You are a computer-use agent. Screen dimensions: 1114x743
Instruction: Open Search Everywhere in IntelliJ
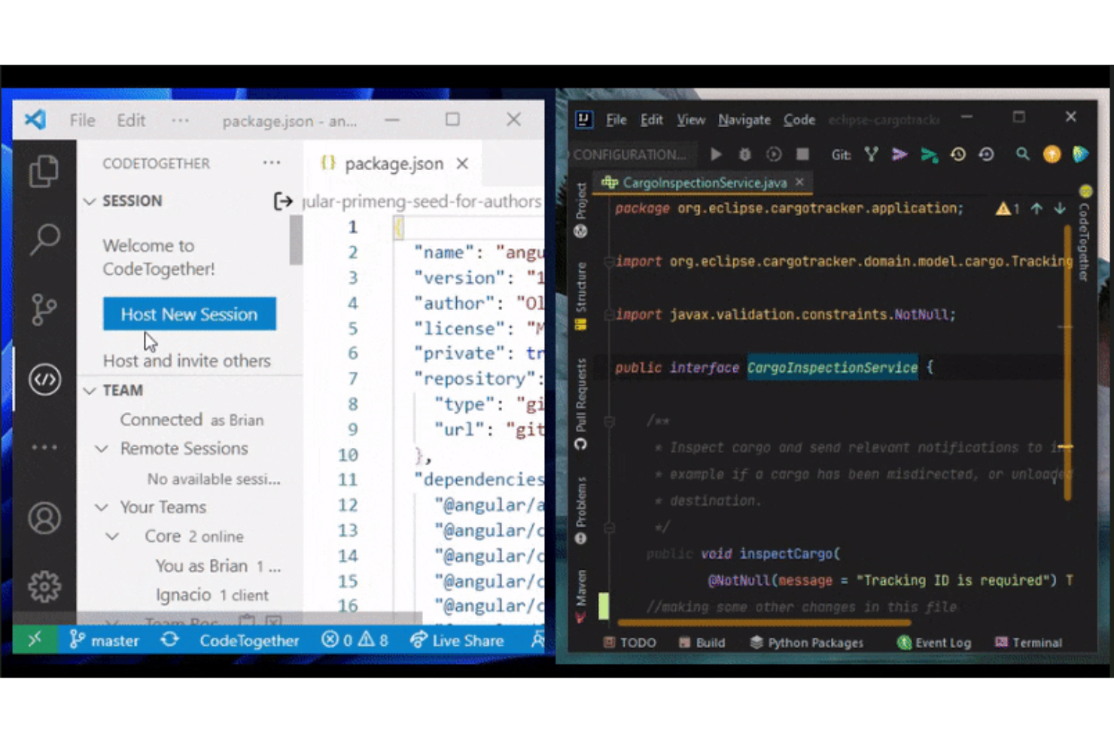pyautogui.click(x=1022, y=154)
